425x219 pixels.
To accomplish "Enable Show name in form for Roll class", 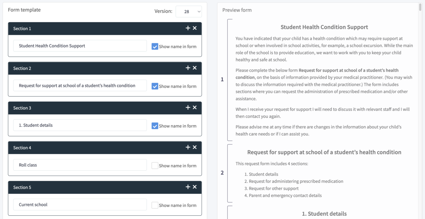I will click(155, 166).
